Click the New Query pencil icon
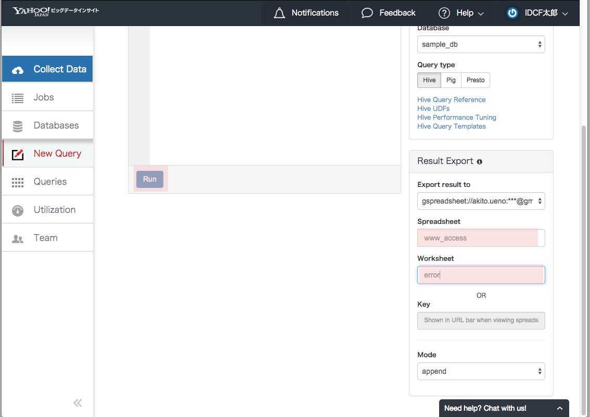Image resolution: width=590 pixels, height=417 pixels. point(17,154)
